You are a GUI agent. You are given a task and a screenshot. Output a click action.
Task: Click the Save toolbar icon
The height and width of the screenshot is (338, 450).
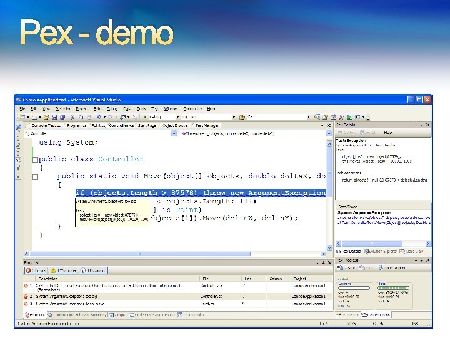(54, 117)
